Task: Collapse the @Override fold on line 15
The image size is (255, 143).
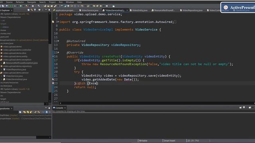Action: coord(59,52)
